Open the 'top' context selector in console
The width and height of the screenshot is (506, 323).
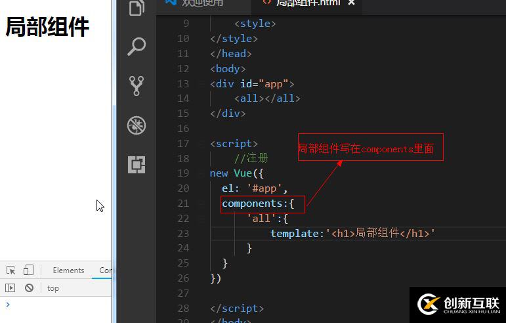53,288
